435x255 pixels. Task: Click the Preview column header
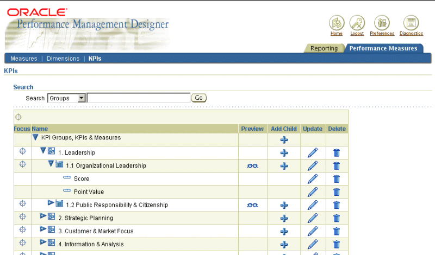click(252, 129)
